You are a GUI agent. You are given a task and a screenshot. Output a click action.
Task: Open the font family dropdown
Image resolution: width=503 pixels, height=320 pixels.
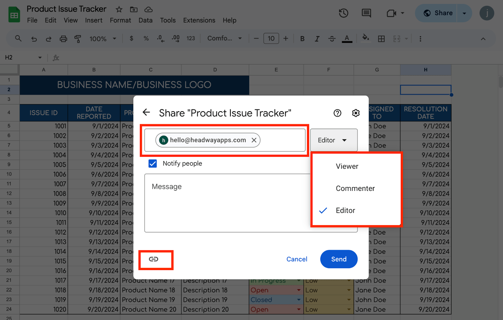(x=224, y=38)
